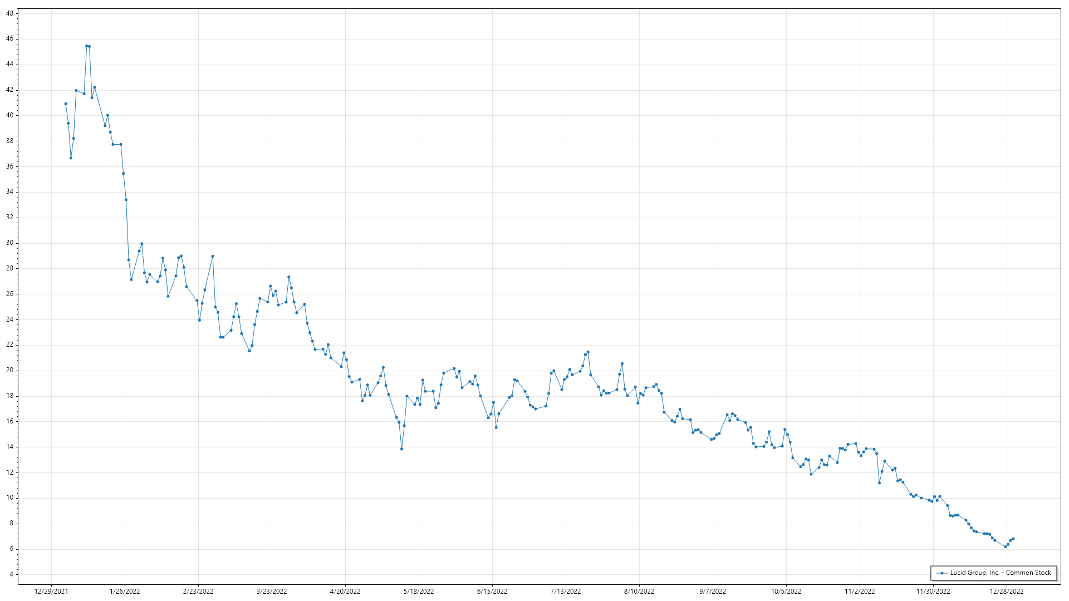Click the highest data point near 45.5

click(x=87, y=46)
